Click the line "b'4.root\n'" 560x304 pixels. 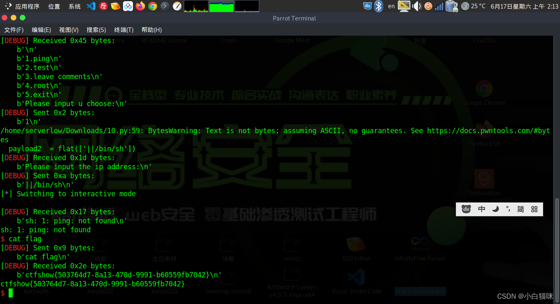[39, 86]
